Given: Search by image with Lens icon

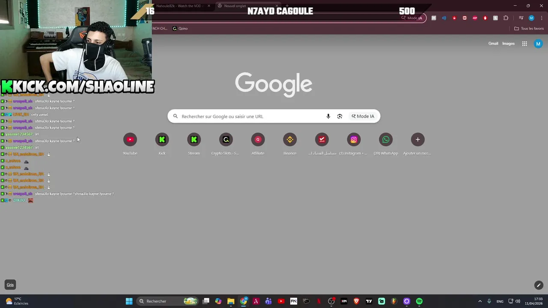Looking at the screenshot, I should click(340, 116).
